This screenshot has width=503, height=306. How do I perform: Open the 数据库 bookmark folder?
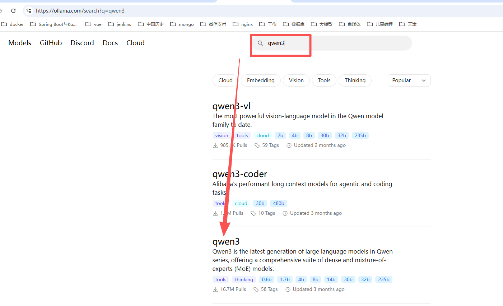click(294, 24)
